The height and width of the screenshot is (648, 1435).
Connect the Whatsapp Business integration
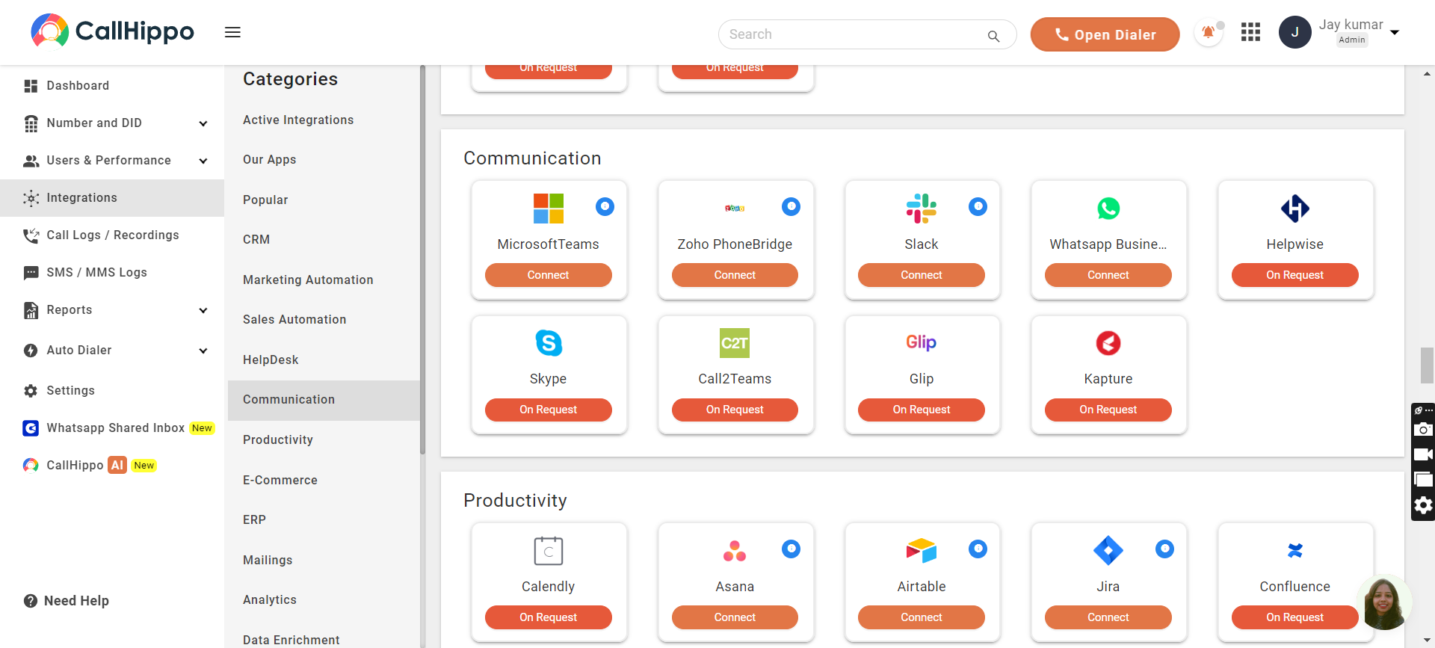[x=1108, y=275]
